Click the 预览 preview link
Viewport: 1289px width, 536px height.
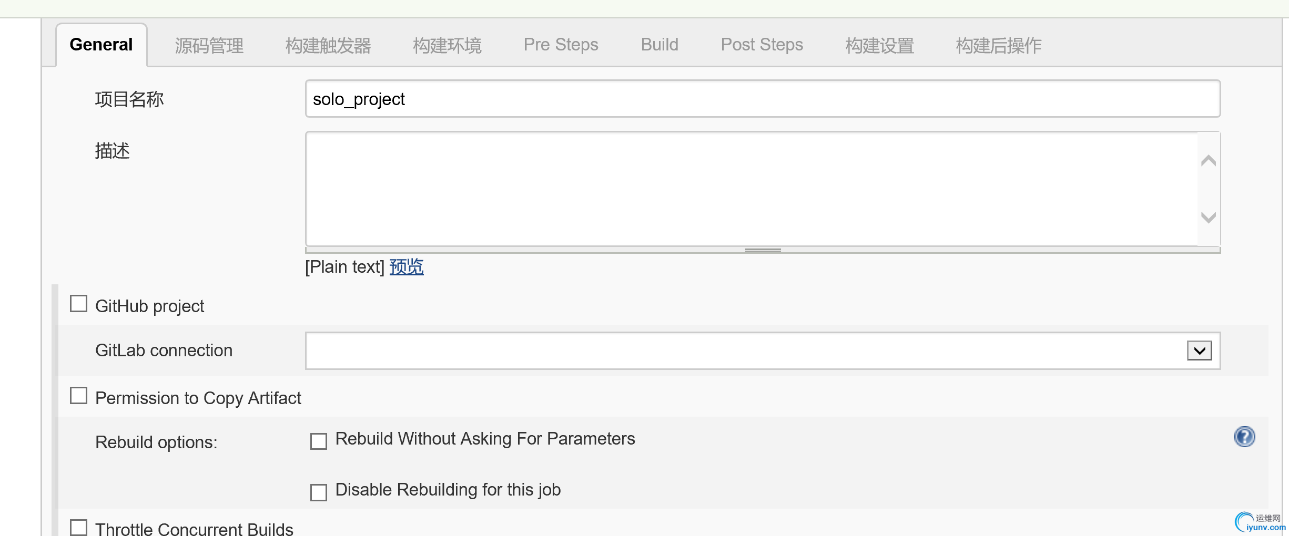tap(407, 267)
